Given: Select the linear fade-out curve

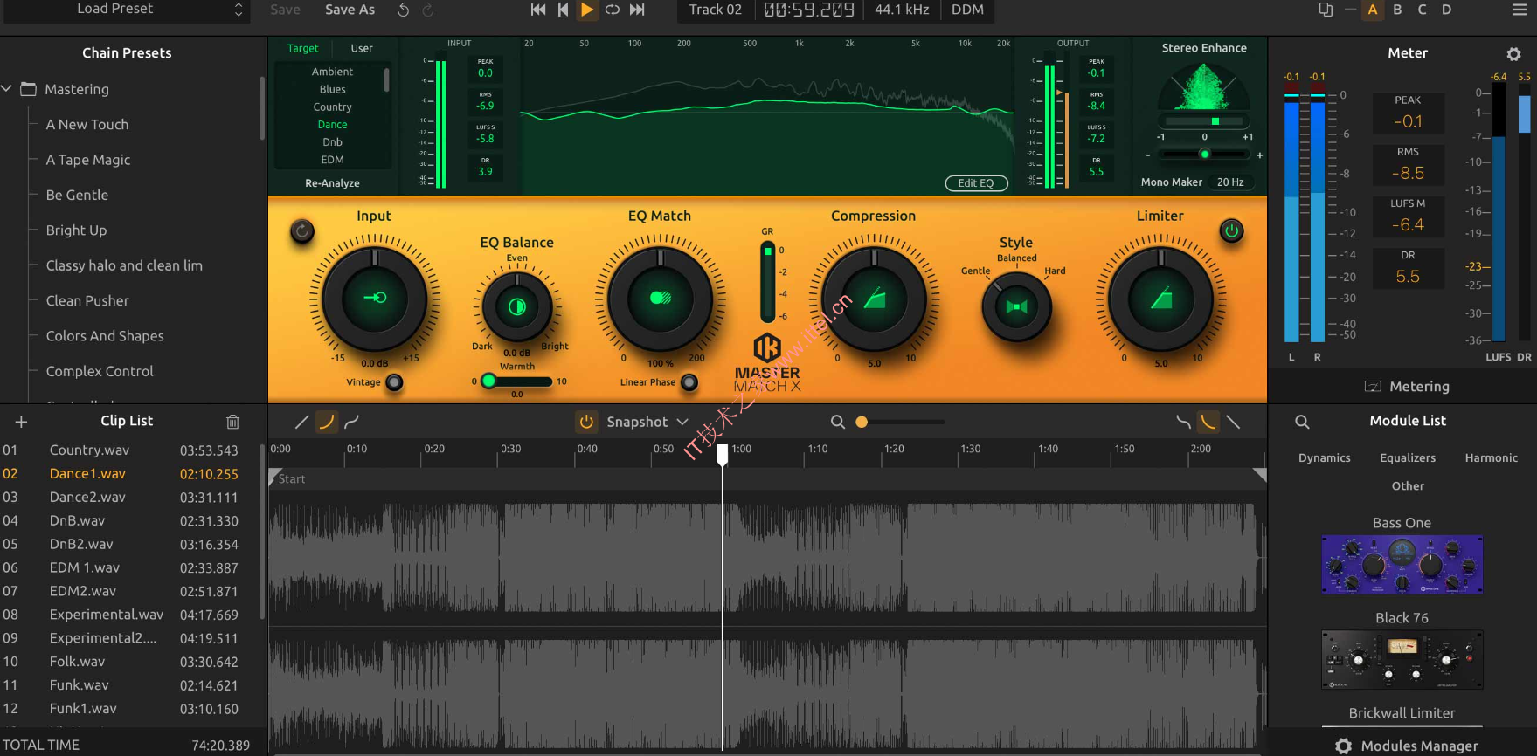Looking at the screenshot, I should coord(1233,422).
